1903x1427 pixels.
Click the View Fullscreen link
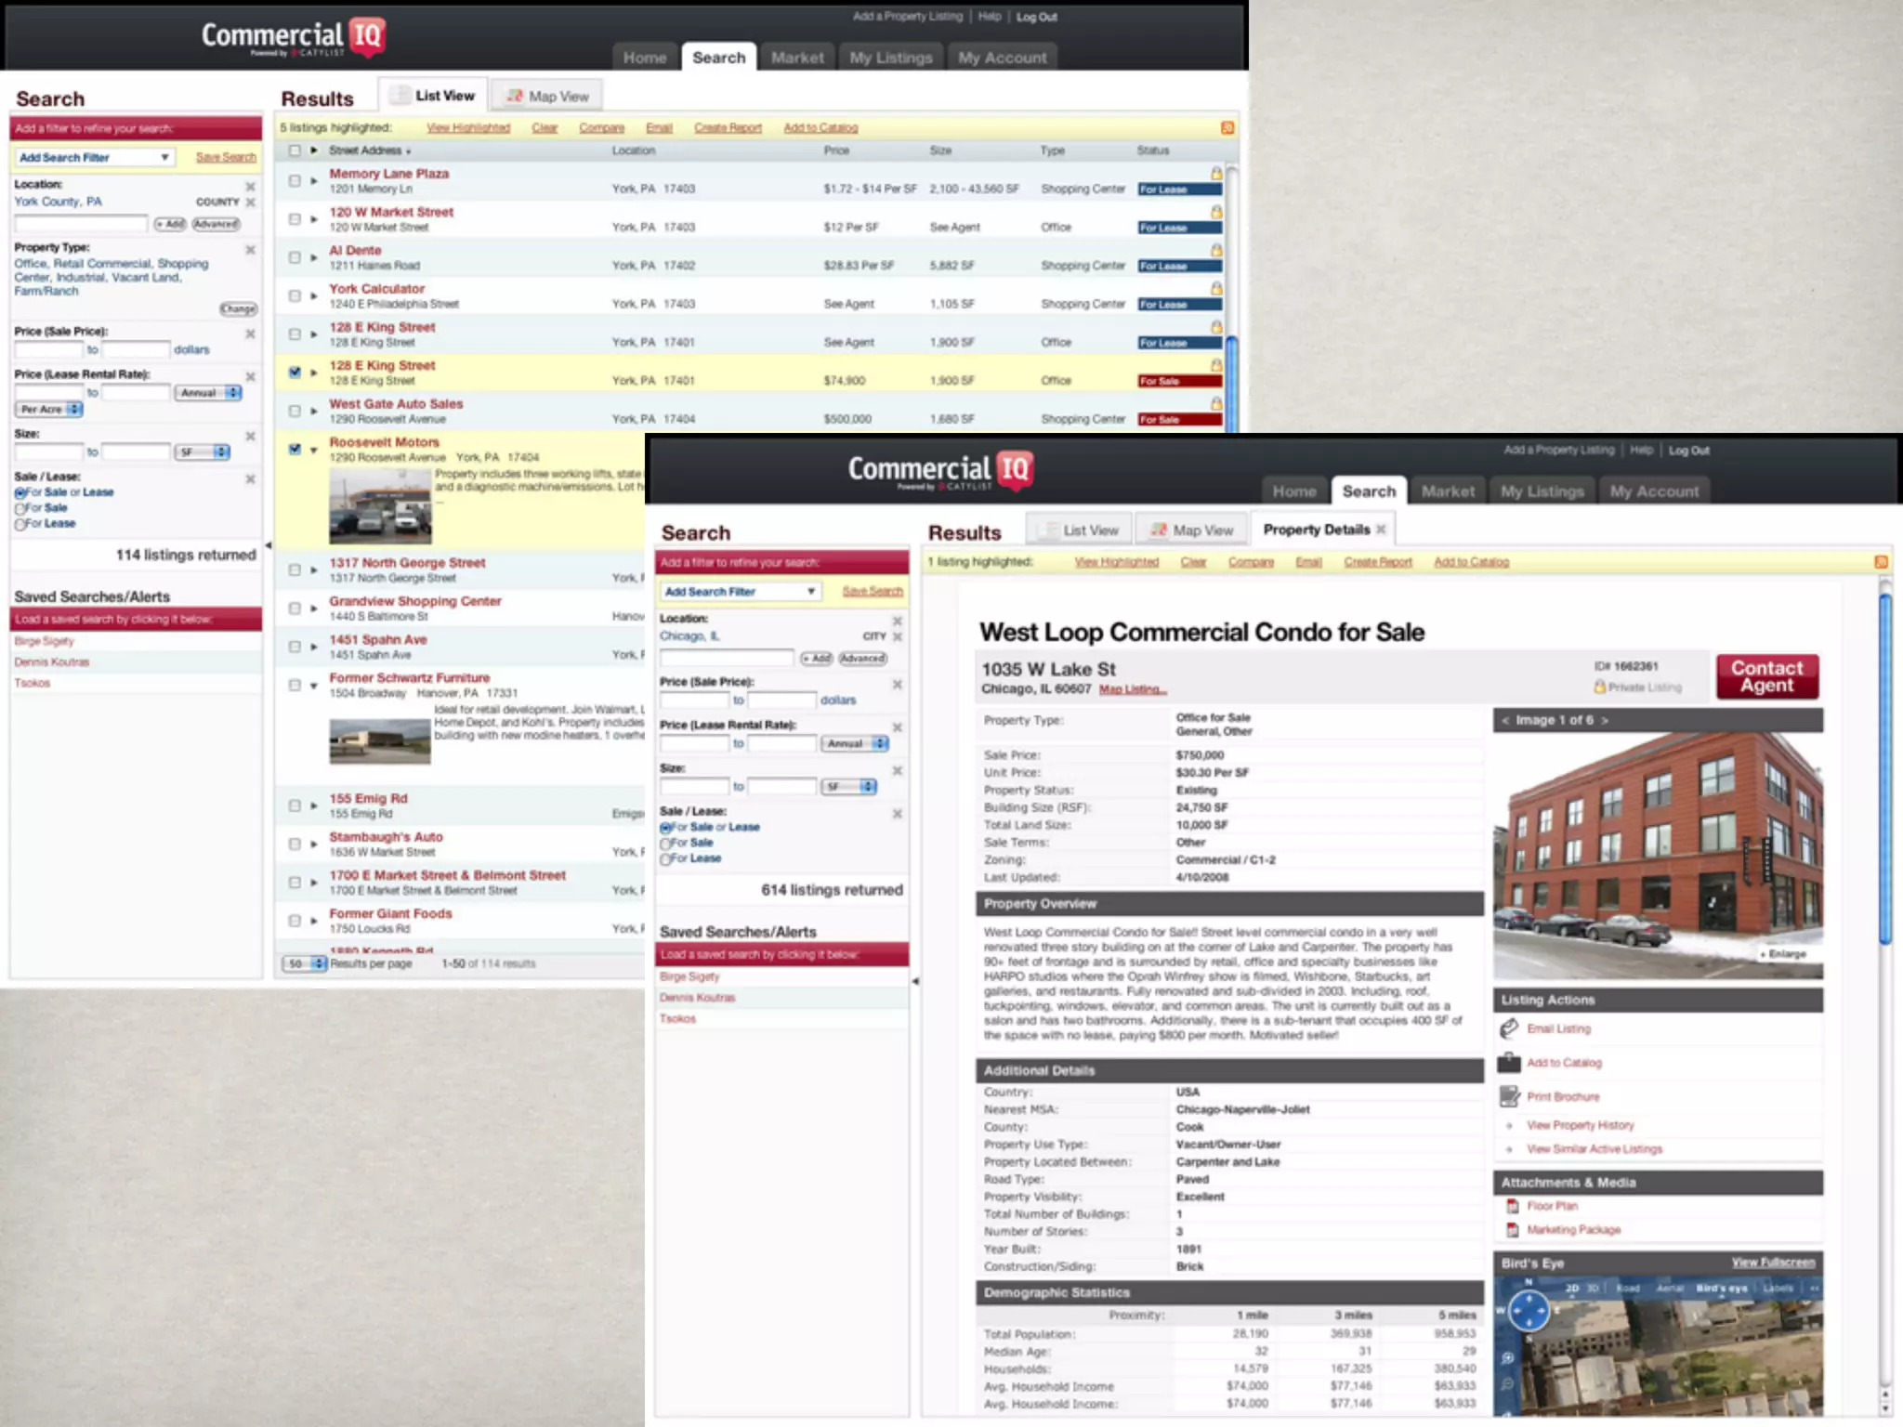point(1772,1262)
